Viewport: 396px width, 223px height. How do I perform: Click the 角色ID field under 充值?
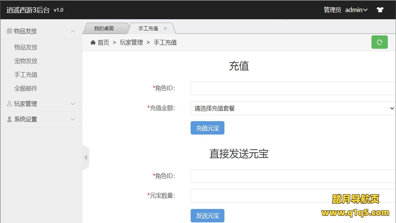(x=293, y=88)
